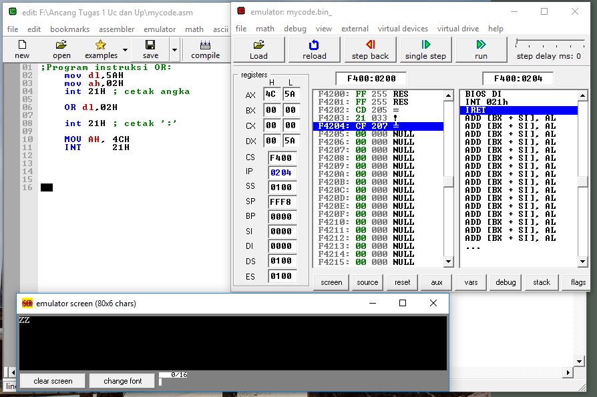Expand the examples dropdown arrow
The image size is (597, 397).
[x=125, y=50]
